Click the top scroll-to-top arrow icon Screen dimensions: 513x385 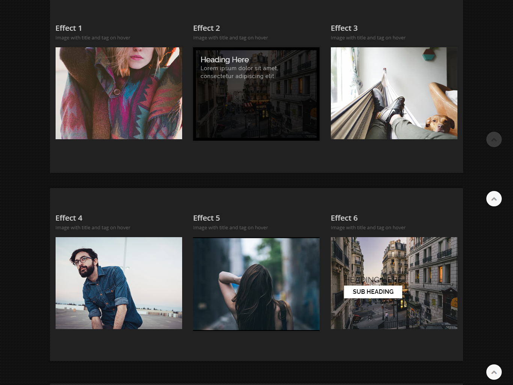click(494, 139)
